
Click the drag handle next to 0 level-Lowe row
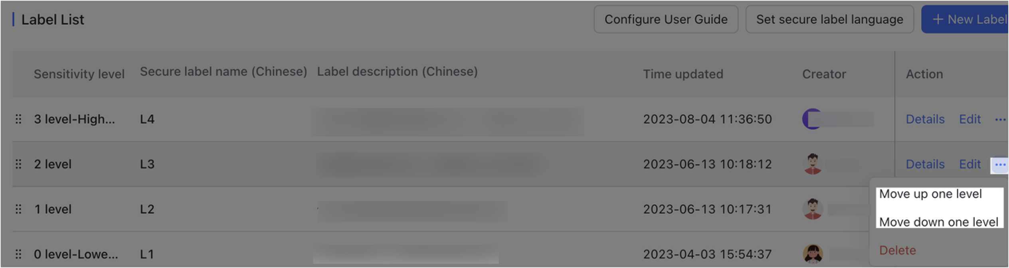pos(19,254)
